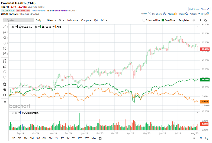Select the 20Y time range
212x143 pixels.
86,138
